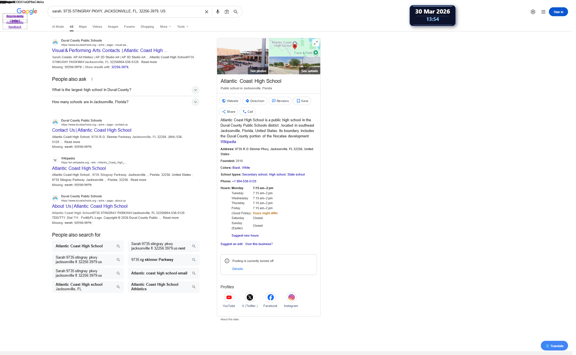576x355 pixels.
Task: Open the Wikipedia Atlantic Coast High School result
Action: (79, 168)
